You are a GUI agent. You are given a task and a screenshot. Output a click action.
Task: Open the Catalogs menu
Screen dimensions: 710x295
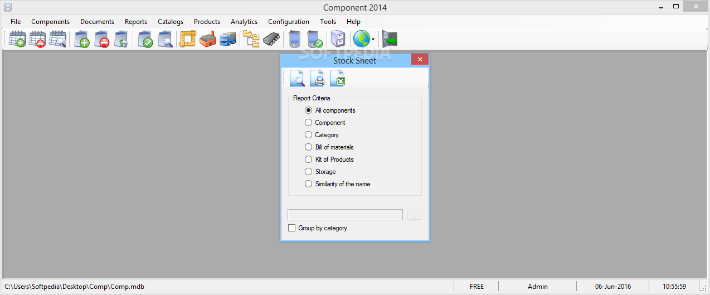[x=171, y=22]
